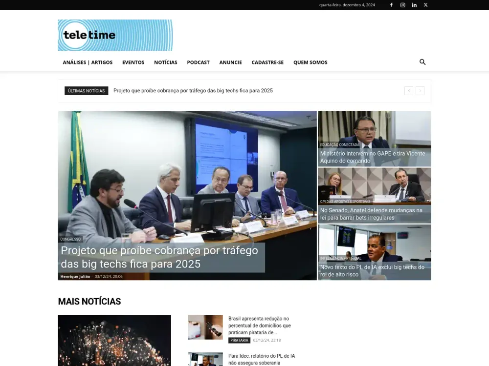Open the TeleTime Facebook page icon

tap(391, 5)
